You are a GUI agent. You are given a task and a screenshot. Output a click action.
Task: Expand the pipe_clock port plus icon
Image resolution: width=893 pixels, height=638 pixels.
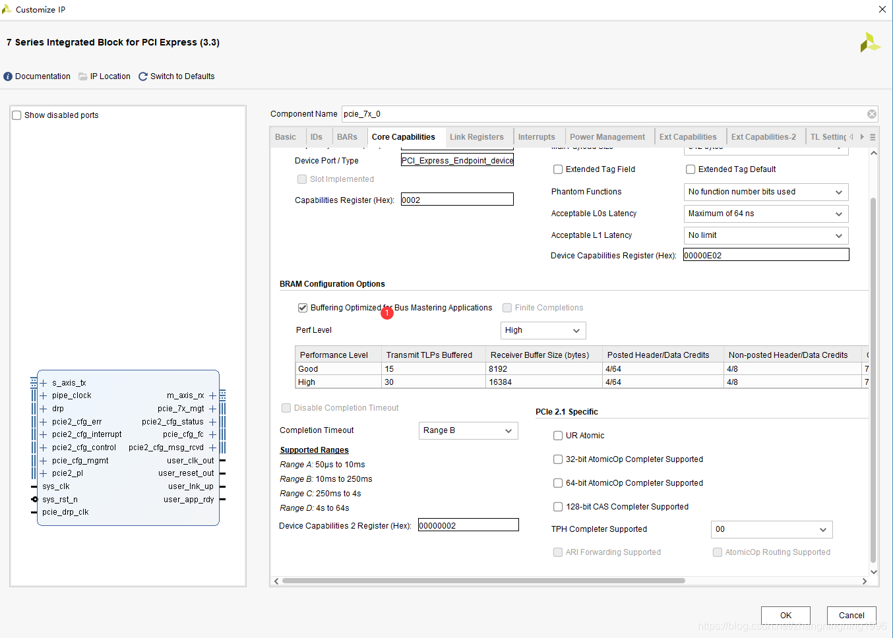[x=44, y=395]
